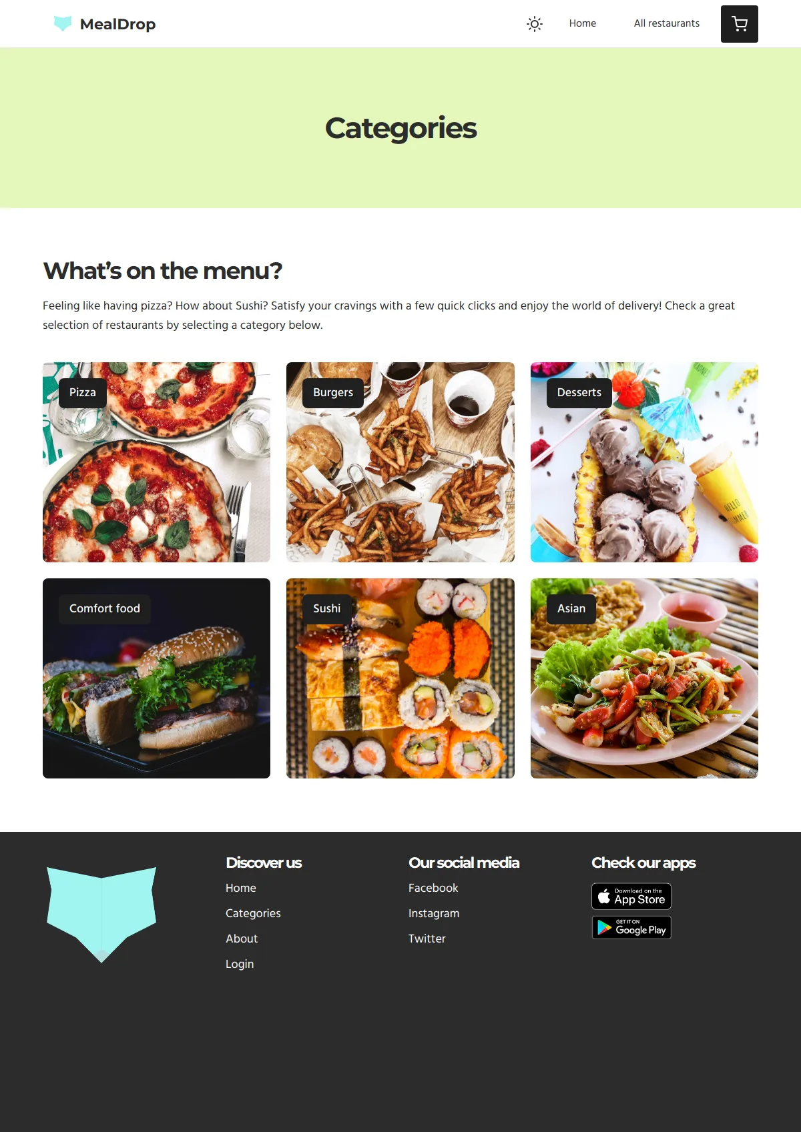Go to Home in the top navigation
The image size is (801, 1132).
click(583, 23)
